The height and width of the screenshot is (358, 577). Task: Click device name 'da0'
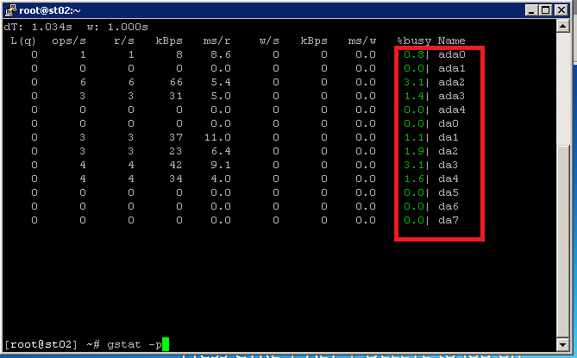click(448, 123)
